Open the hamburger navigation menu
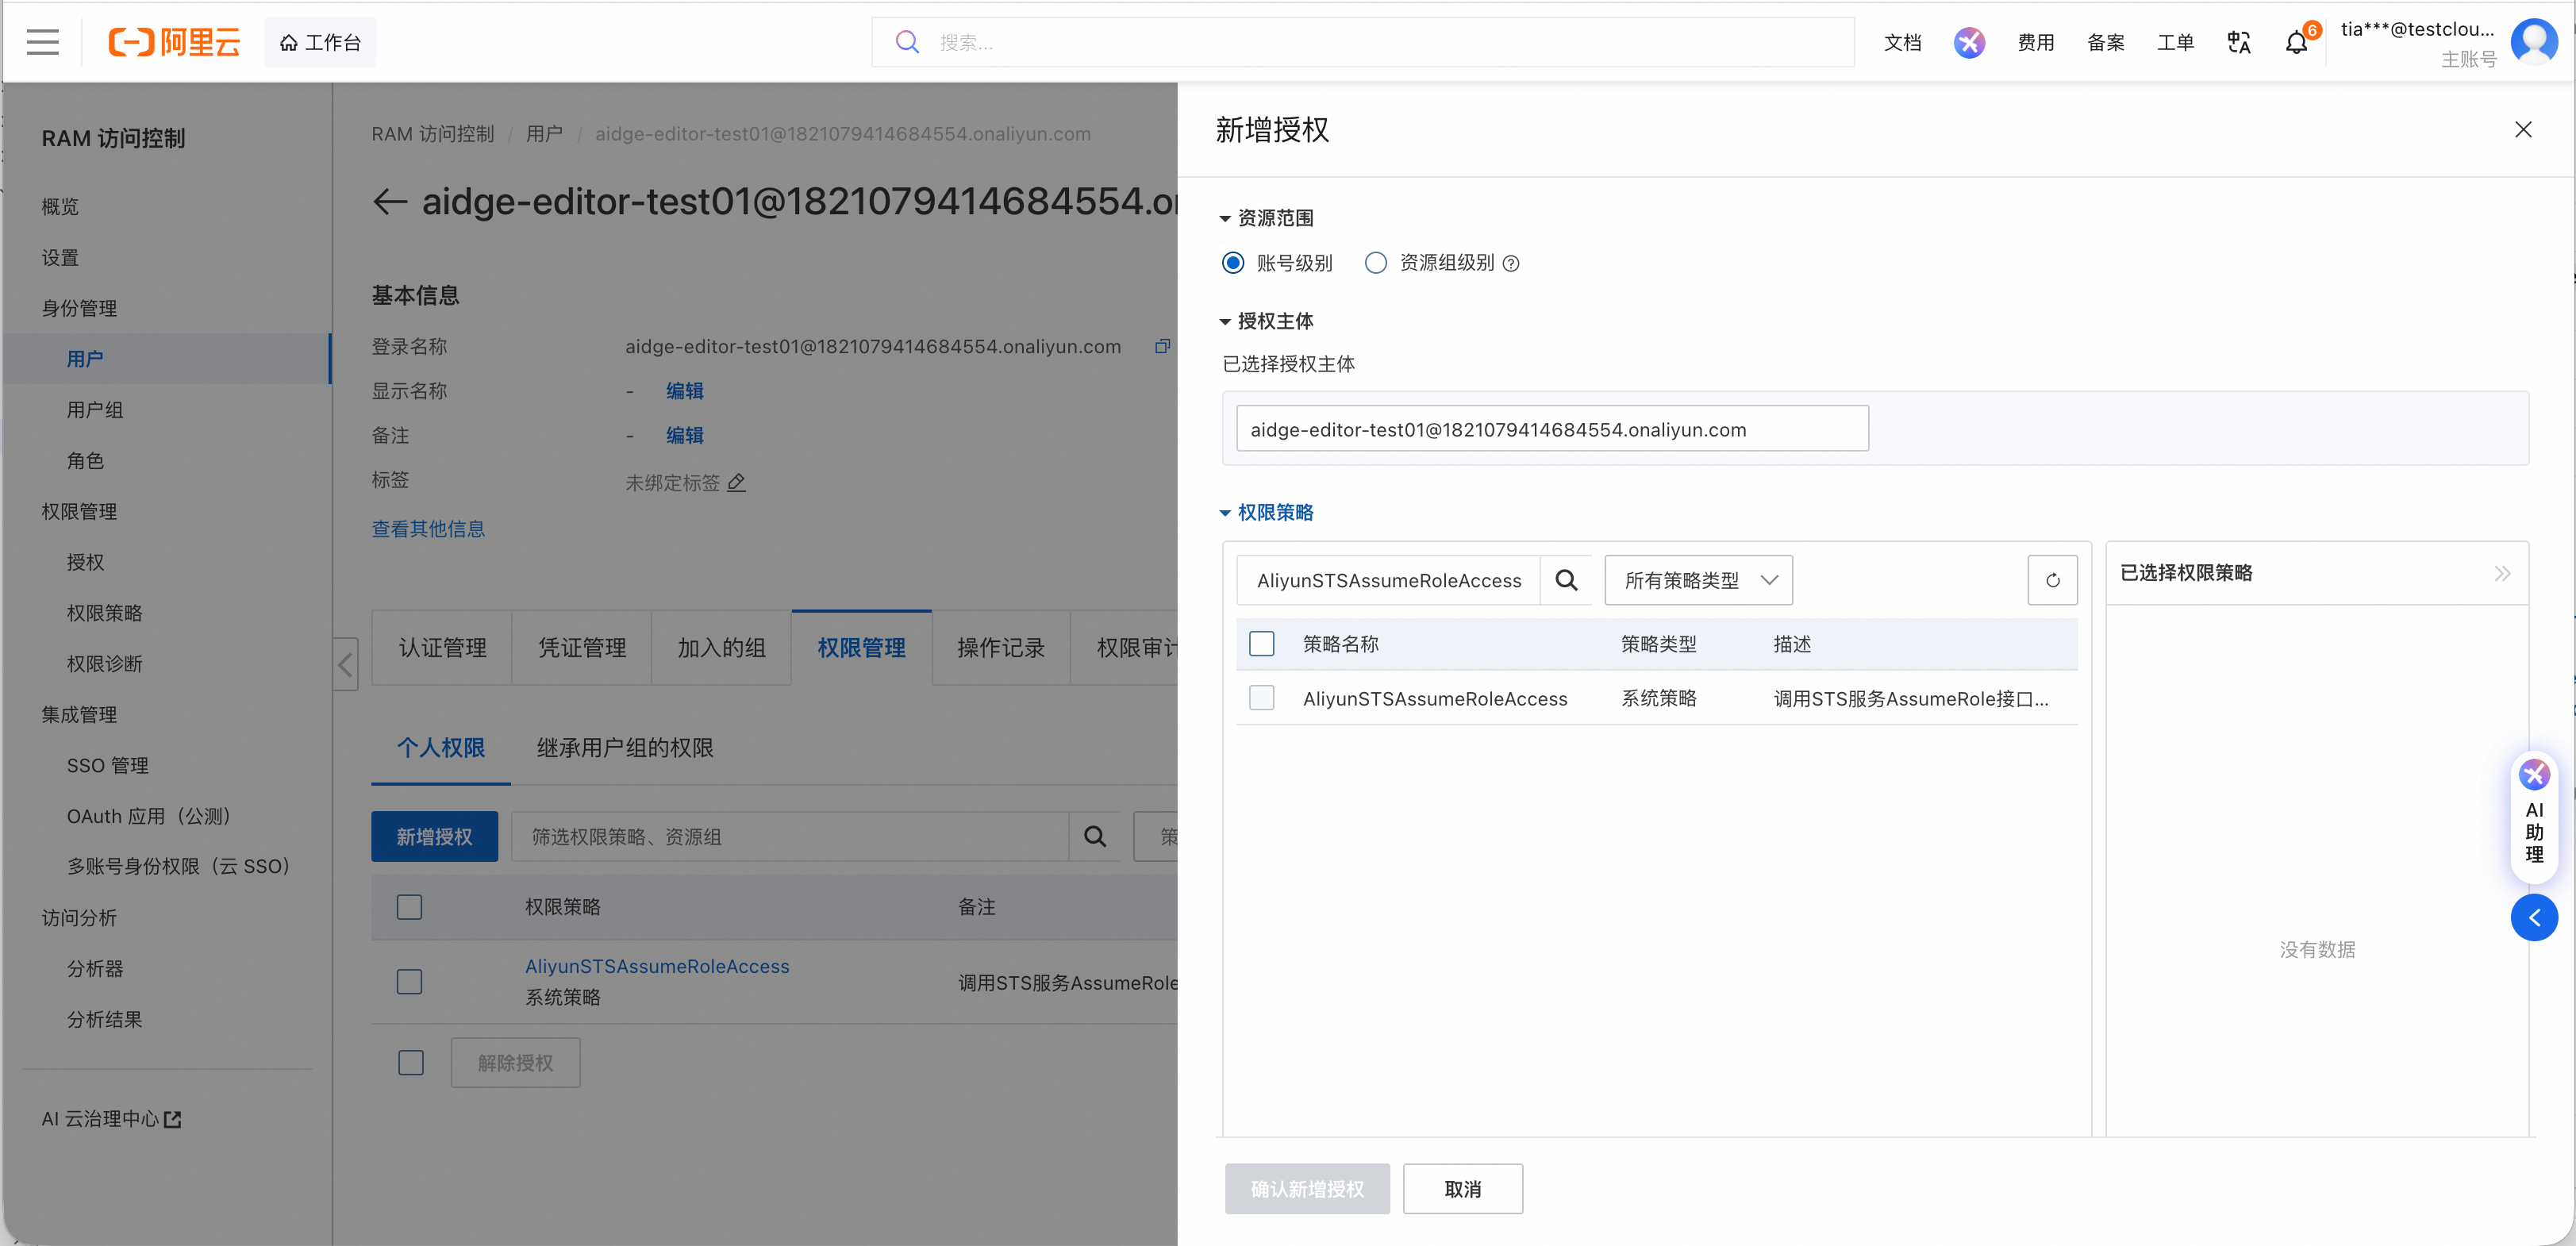This screenshot has height=1246, width=2576. (x=43, y=42)
